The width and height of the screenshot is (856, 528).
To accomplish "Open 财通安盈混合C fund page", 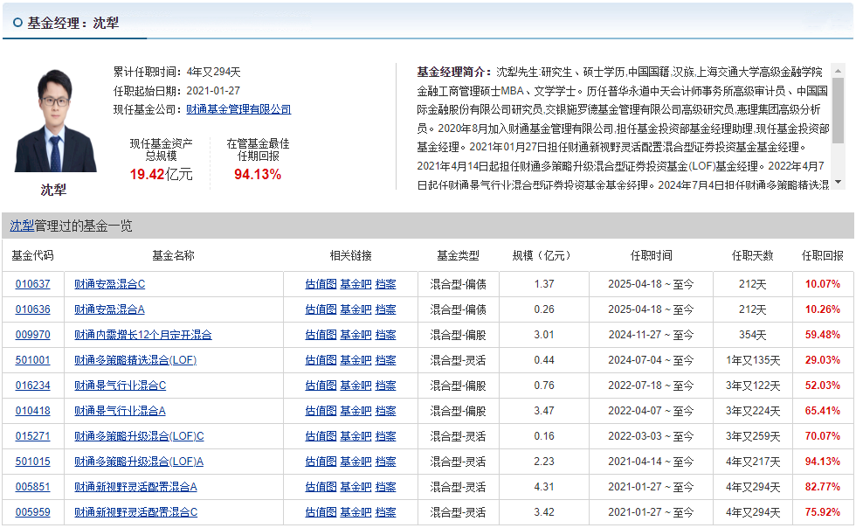I will 110,284.
